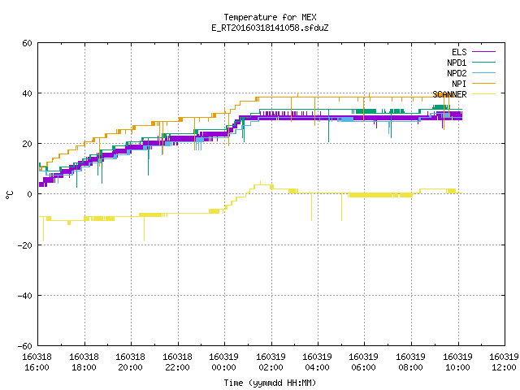Click the NPD2 legend label
Image resolution: width=520 pixels, height=390 pixels.
(x=457, y=73)
